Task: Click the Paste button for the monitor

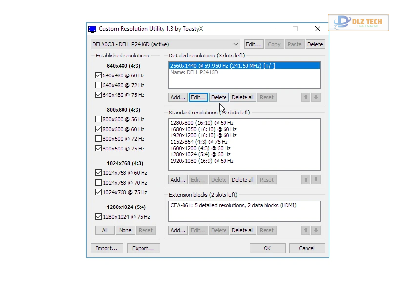Action: click(294, 44)
